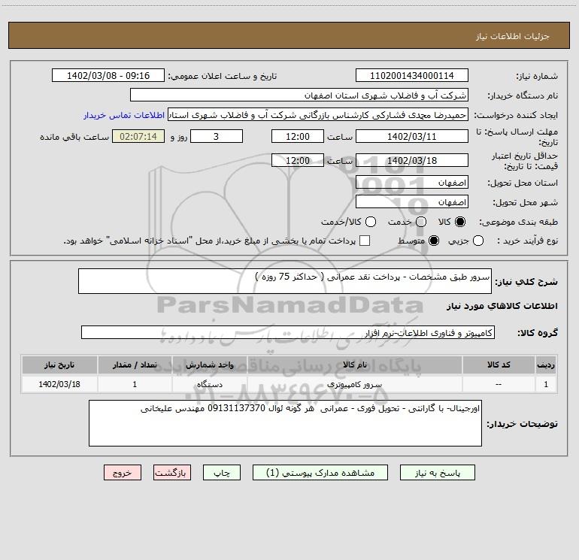Click the تاریخ نیاز column header

[59, 365]
